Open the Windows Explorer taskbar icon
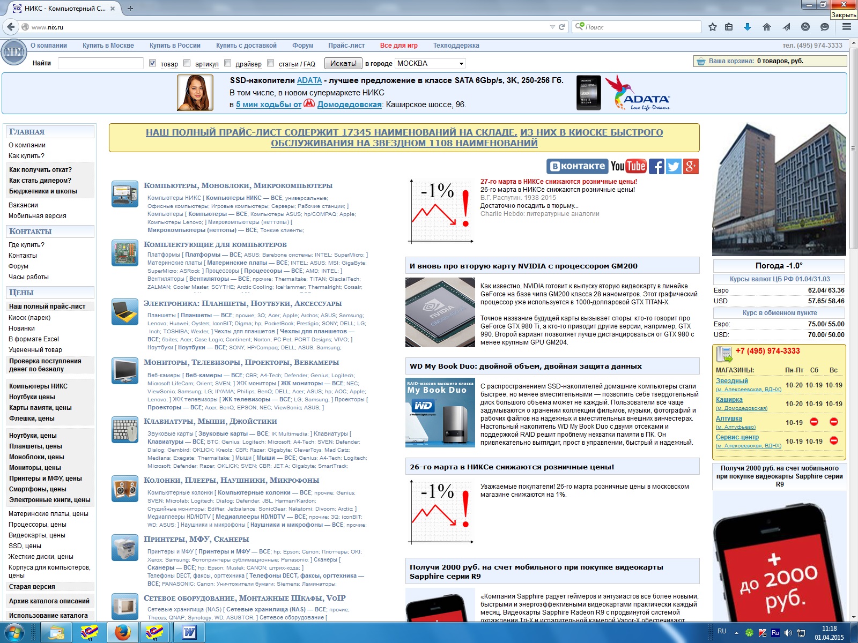Viewport: 858px width, 643px height. (57, 633)
